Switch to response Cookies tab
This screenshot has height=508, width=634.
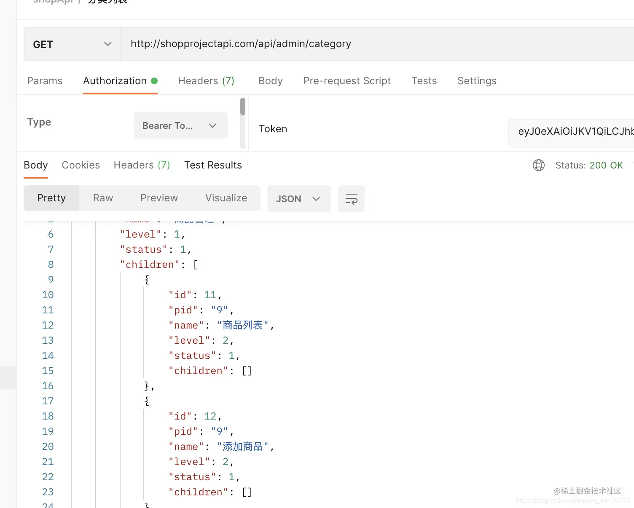(x=81, y=165)
